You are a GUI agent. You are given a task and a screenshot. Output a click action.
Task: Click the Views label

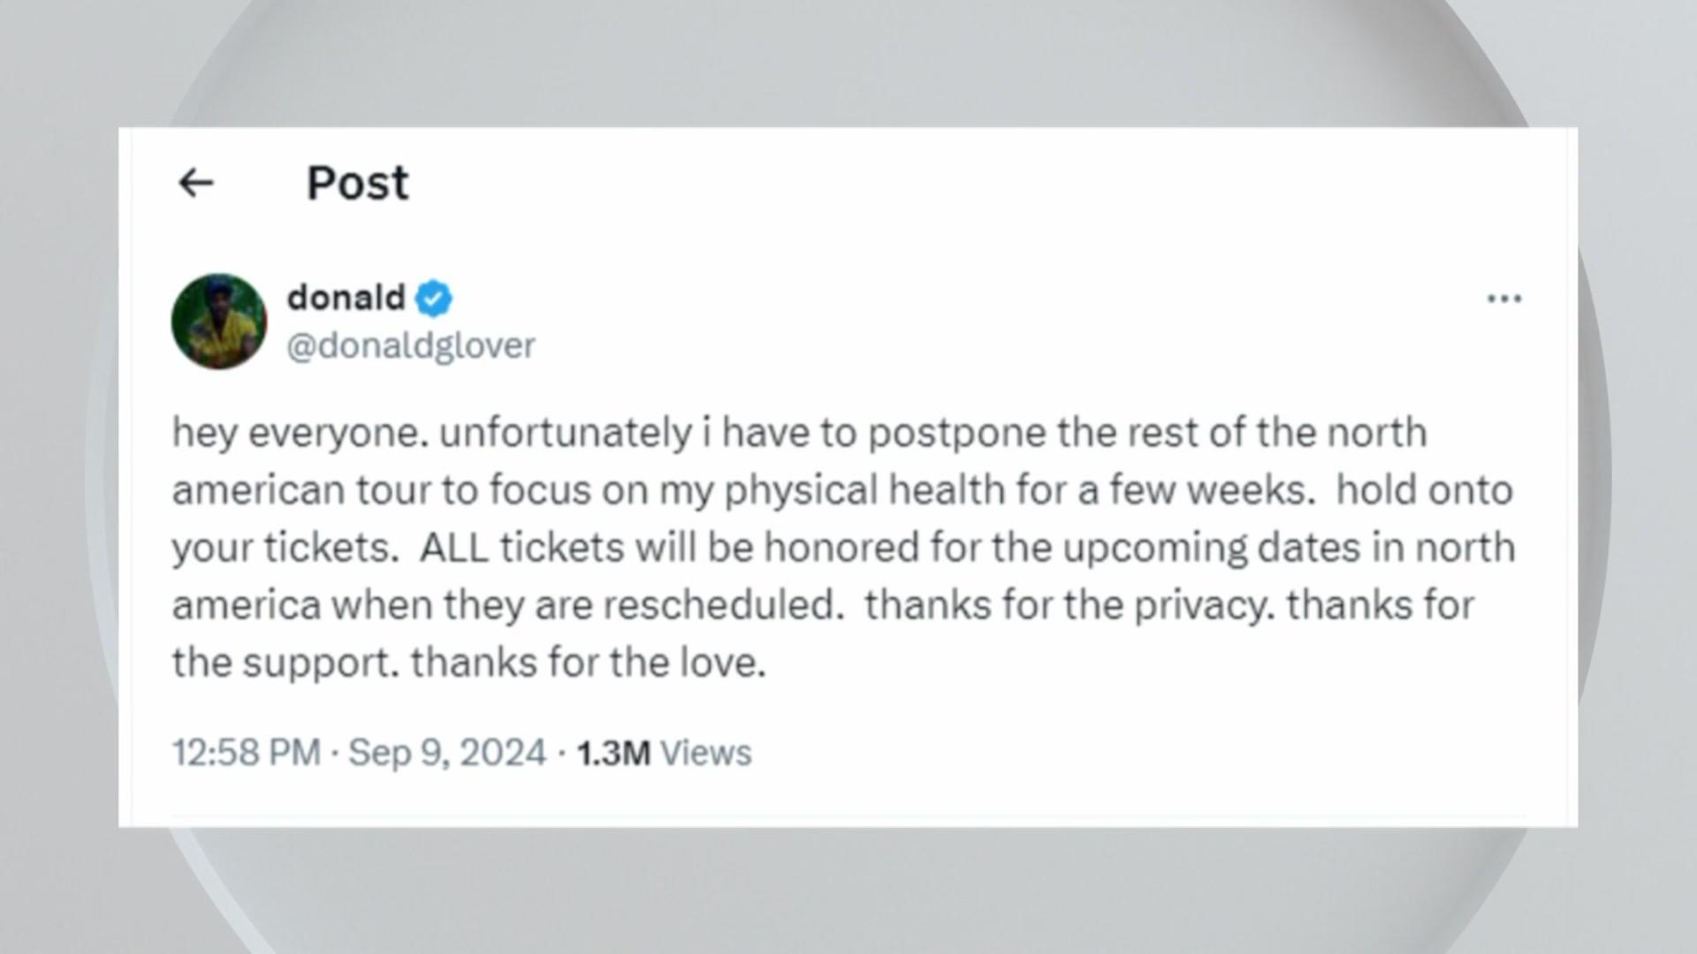click(706, 753)
